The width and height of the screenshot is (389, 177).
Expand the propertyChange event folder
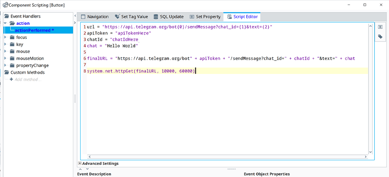click(6, 65)
